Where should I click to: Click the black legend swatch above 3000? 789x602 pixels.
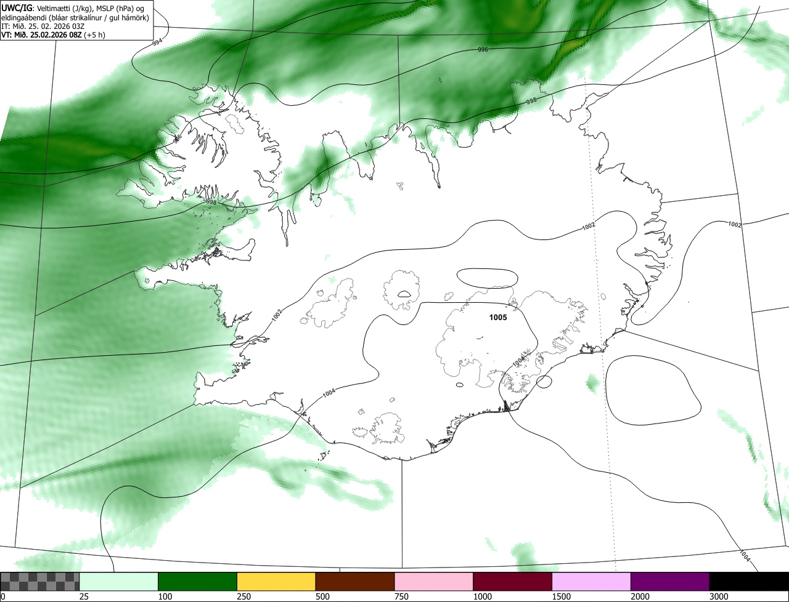click(749, 582)
